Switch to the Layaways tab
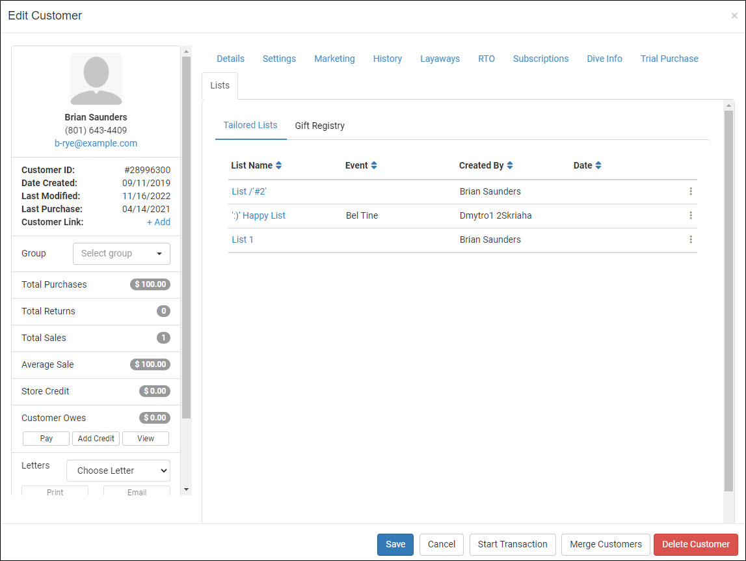The height and width of the screenshot is (561, 746). (440, 59)
